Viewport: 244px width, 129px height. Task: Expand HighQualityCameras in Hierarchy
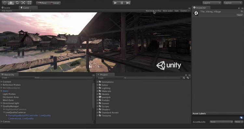[4, 109]
